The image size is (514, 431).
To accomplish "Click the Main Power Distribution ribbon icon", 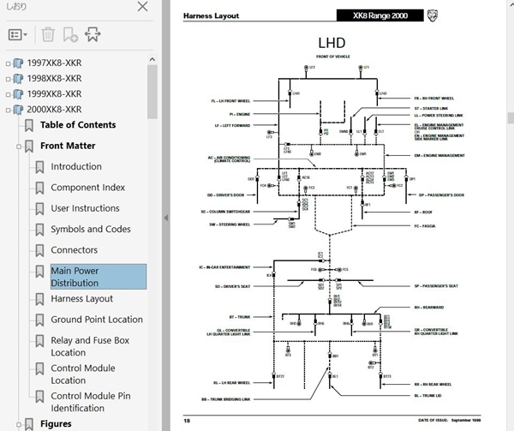I will pos(39,272).
